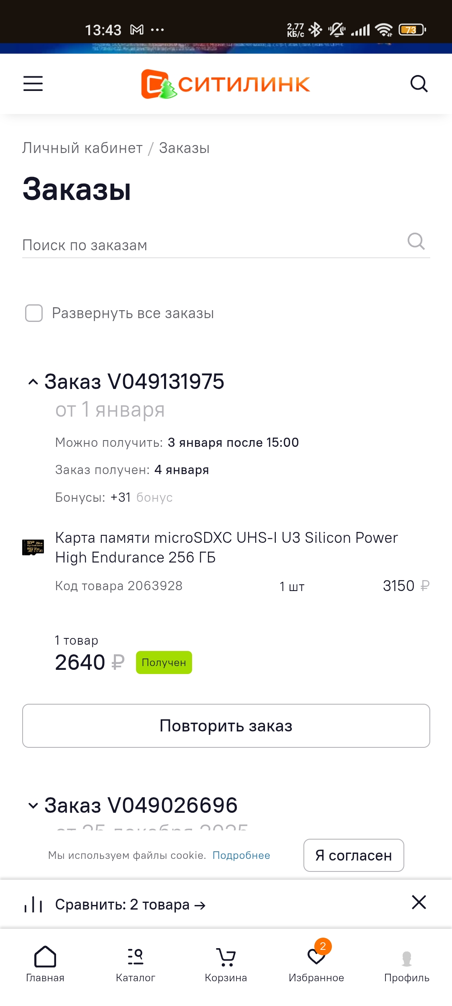This screenshot has height=1006, width=452.
Task: Check the Развернуть все заказы checkbox
Action: [x=34, y=313]
